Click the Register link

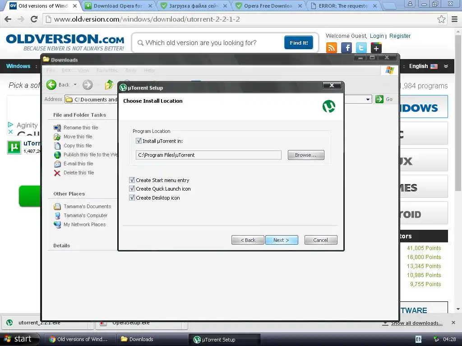point(400,36)
